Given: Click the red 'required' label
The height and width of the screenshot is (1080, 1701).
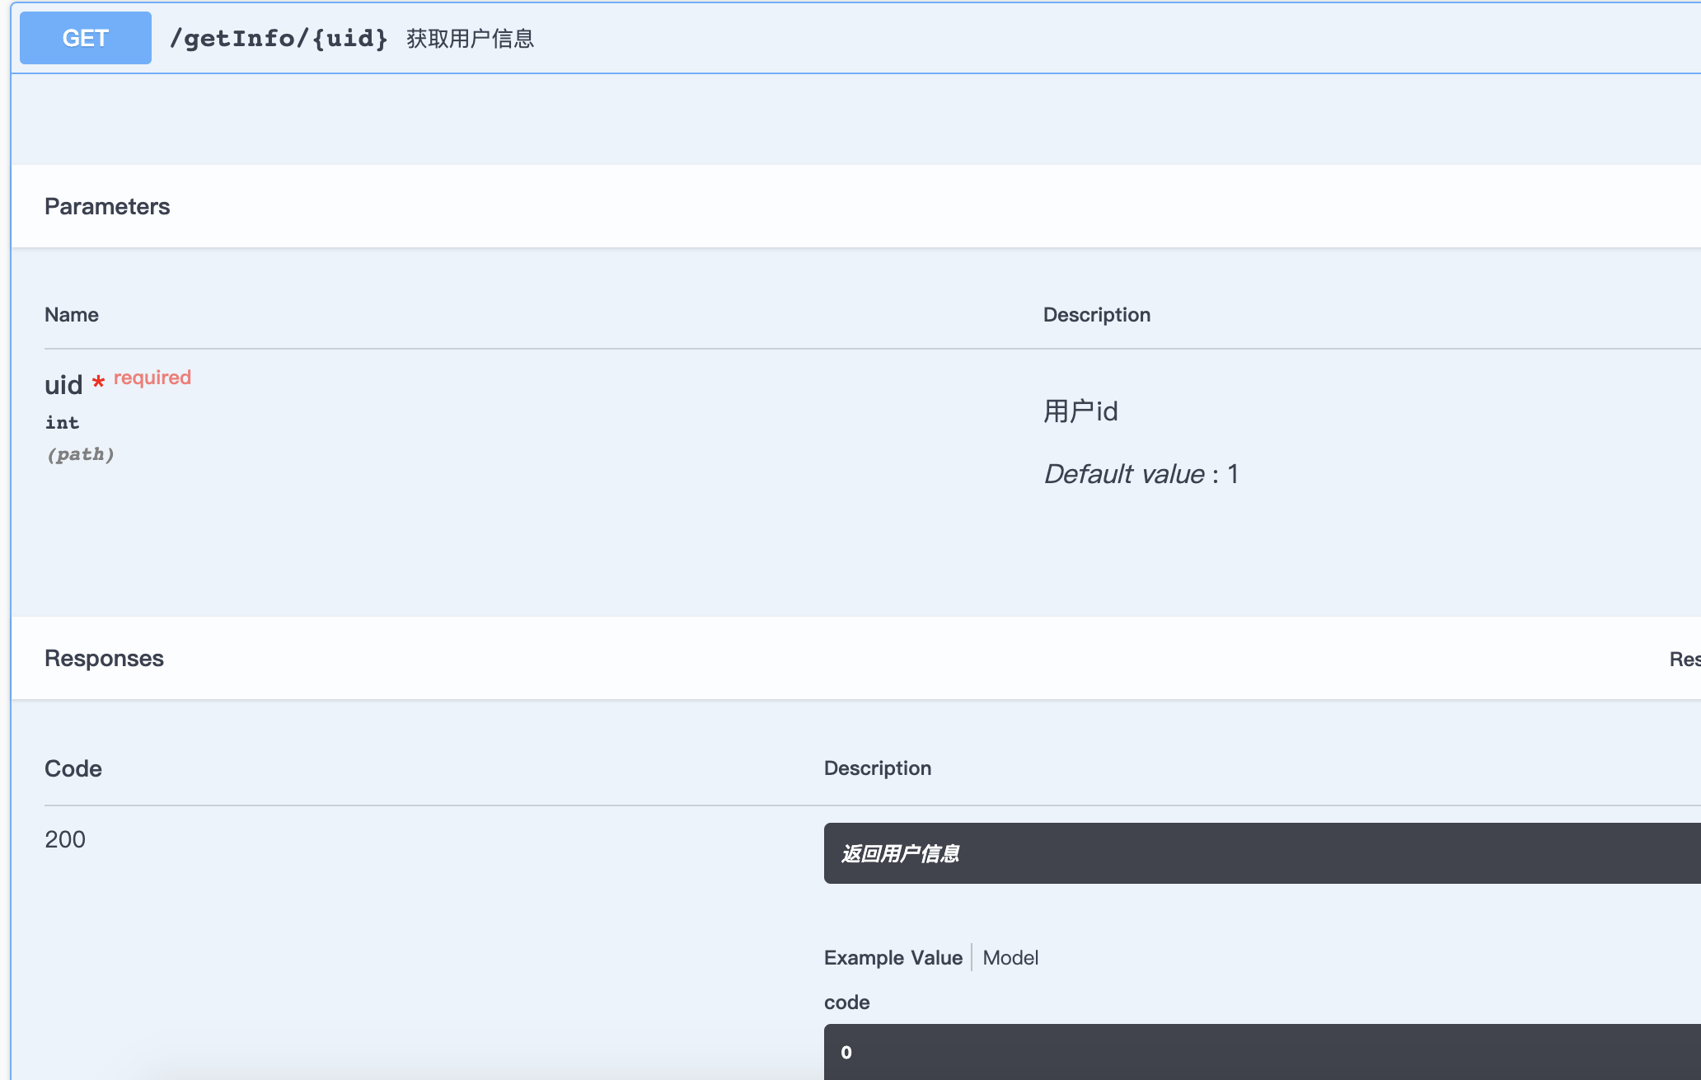Looking at the screenshot, I should 152,378.
